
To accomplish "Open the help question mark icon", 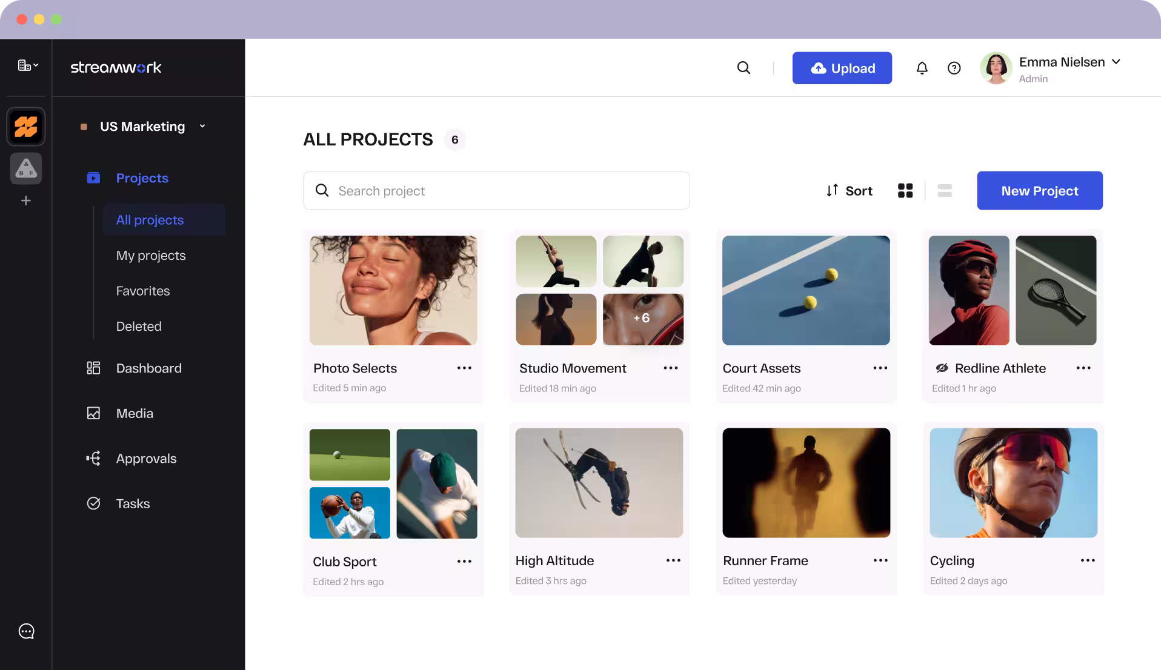I will 954,68.
